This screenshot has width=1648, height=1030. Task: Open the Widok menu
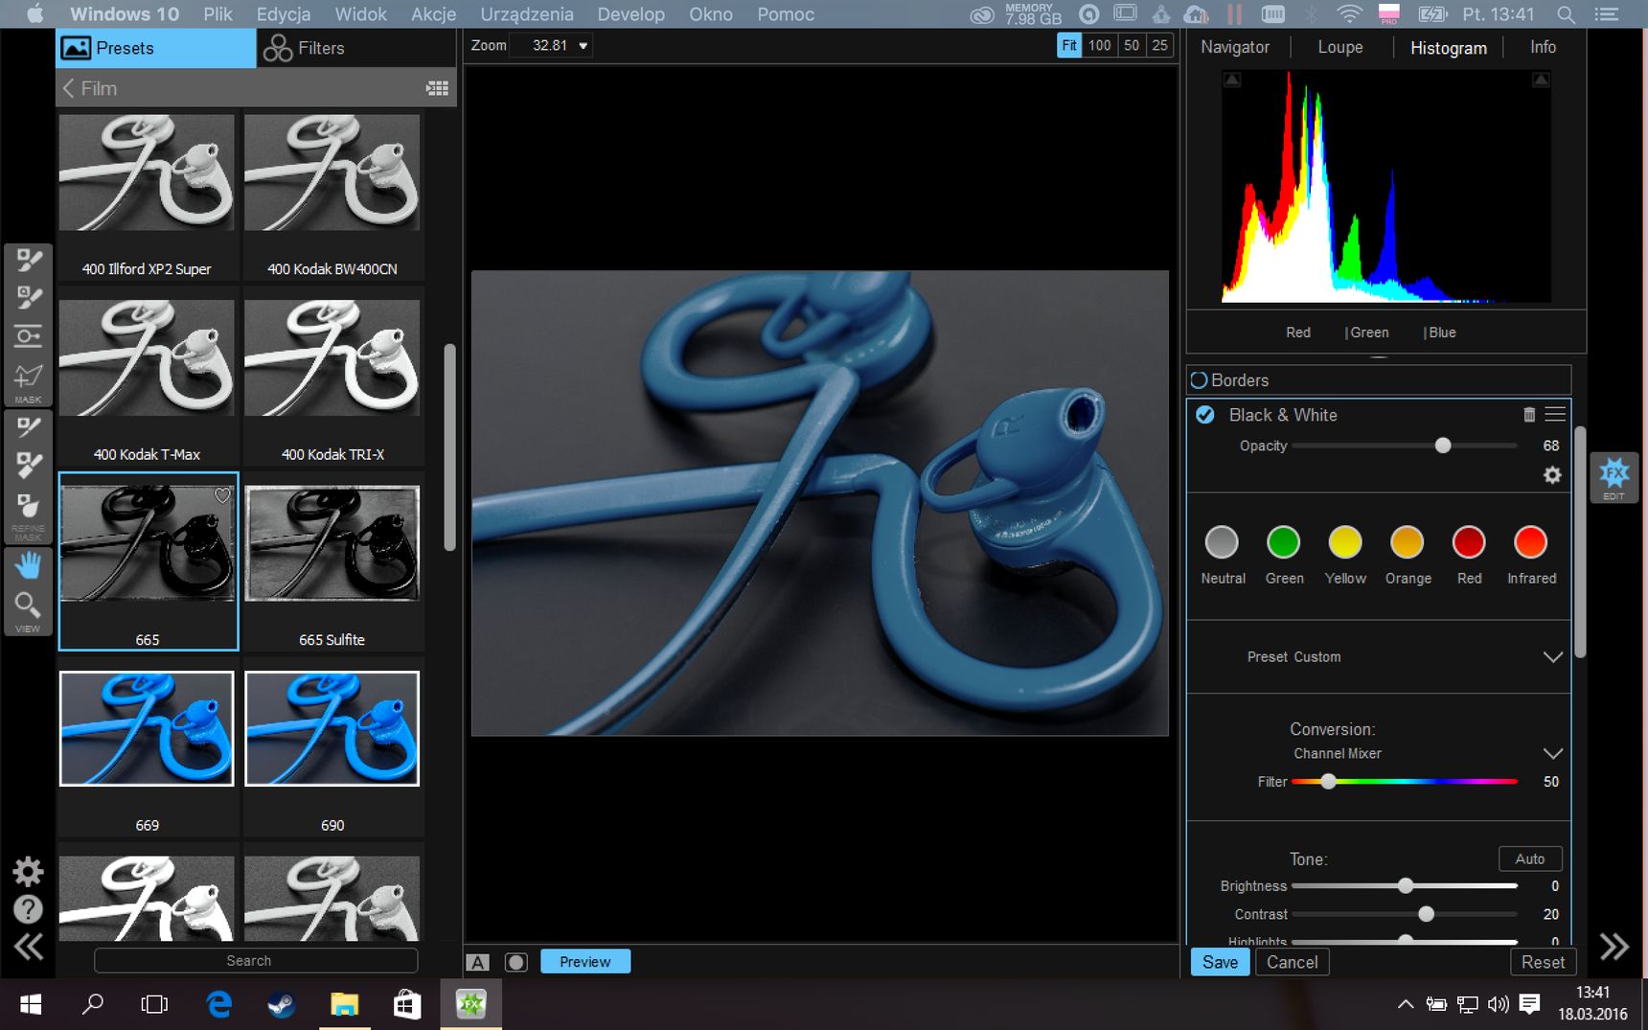click(360, 14)
